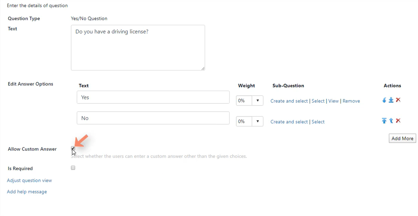Click the Select sub-question link for Yes

click(x=318, y=101)
